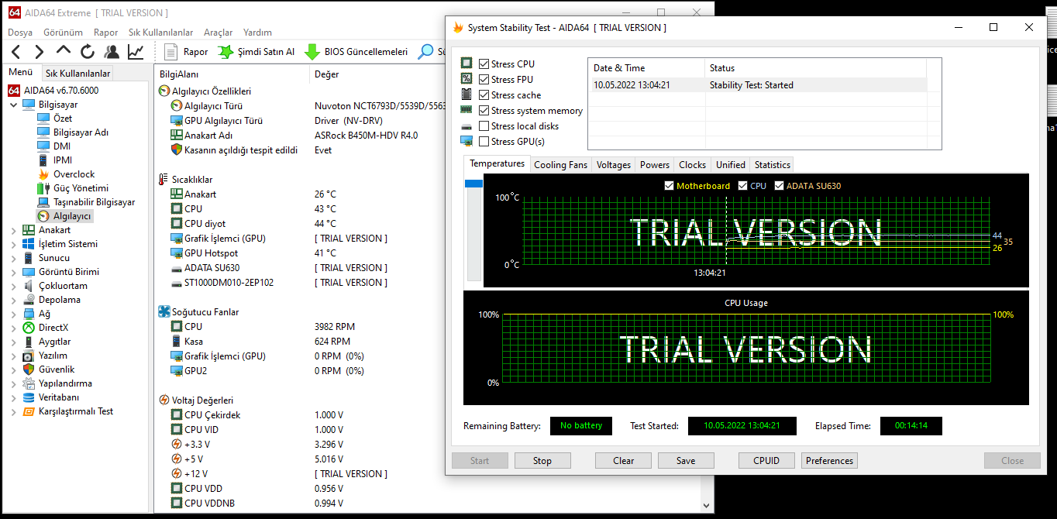This screenshot has height=519, width=1057.
Task: Expand the Depolama tree node
Action: 14,300
